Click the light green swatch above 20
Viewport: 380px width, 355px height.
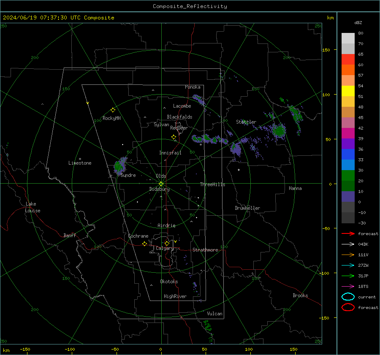348,176
